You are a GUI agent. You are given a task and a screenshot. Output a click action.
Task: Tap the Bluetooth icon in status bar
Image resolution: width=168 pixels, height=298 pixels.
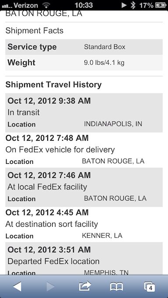133,5
